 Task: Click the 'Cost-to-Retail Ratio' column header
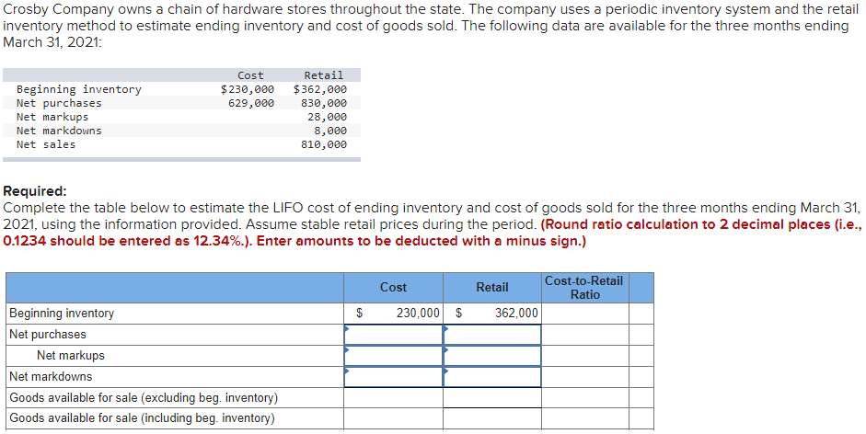[584, 288]
